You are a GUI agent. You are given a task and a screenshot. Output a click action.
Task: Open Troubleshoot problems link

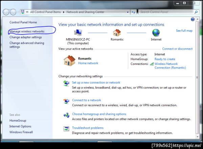(x=88, y=128)
